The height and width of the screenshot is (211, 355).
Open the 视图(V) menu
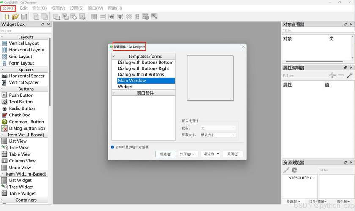[58, 8]
